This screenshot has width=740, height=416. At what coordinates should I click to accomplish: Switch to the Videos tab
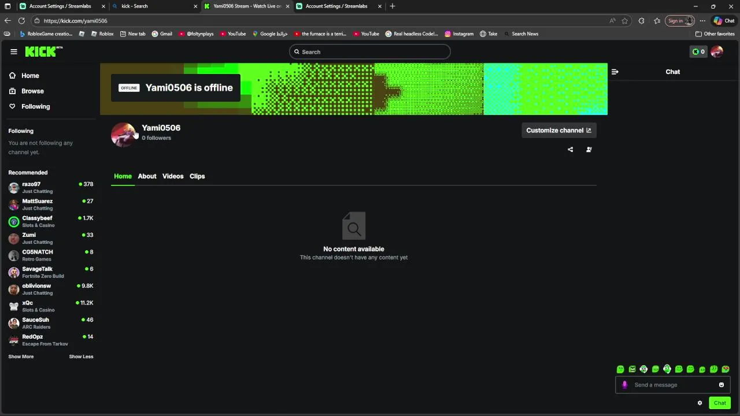173,176
